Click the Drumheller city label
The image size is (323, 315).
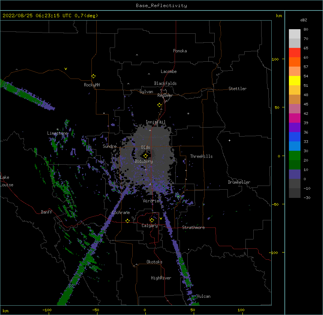239,182
